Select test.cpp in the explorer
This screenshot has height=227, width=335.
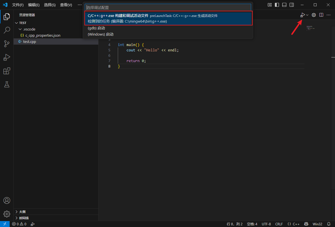56,42
